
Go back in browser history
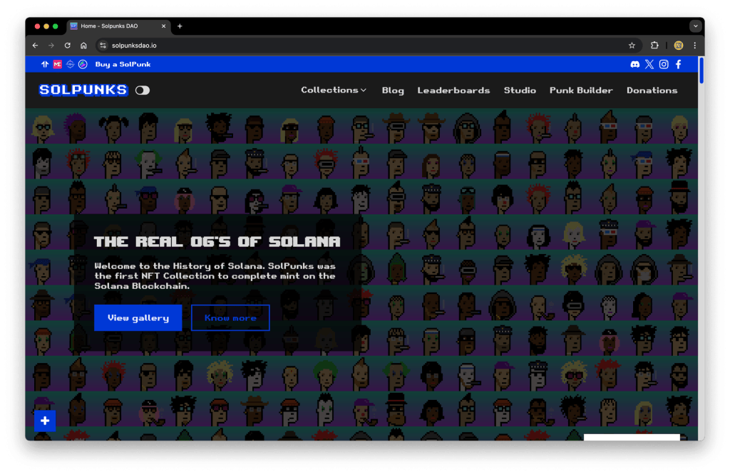click(36, 45)
